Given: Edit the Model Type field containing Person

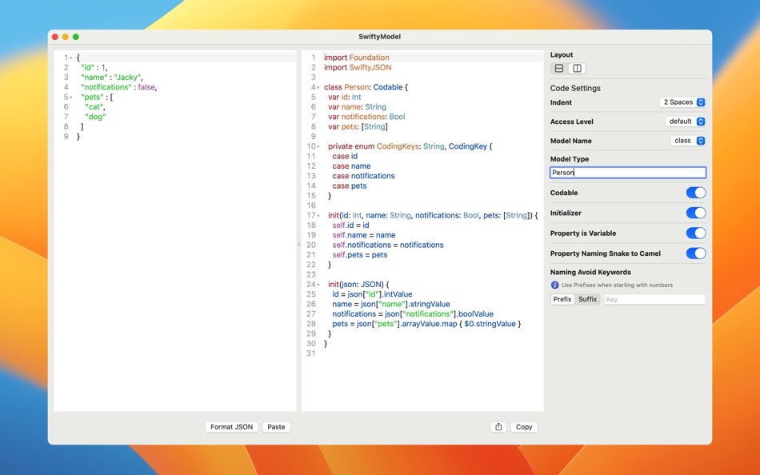Looking at the screenshot, I should pyautogui.click(x=627, y=171).
